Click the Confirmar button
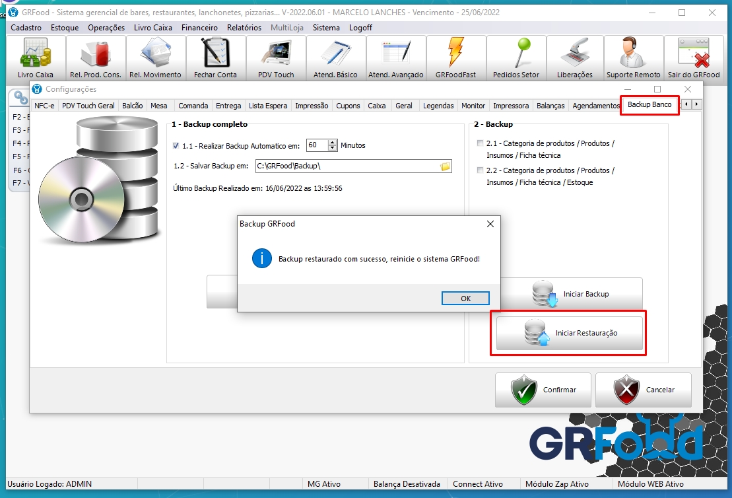This screenshot has height=498, width=732. (x=543, y=390)
